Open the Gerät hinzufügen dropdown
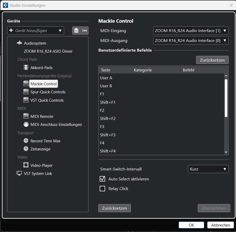Image resolution: width=236 pixels, height=232 pixels. click(35, 30)
